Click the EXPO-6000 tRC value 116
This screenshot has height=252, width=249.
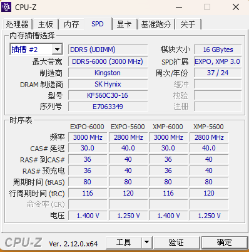88,193
